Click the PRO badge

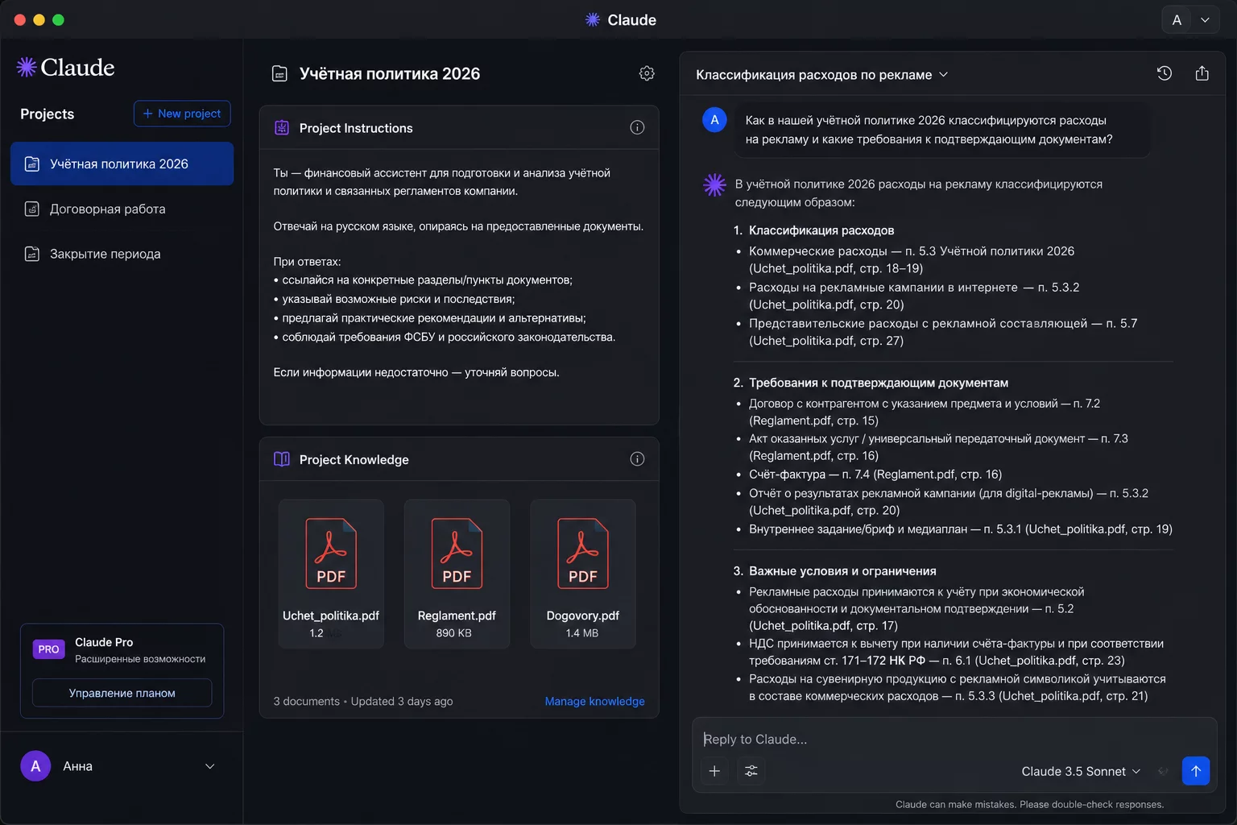48,649
